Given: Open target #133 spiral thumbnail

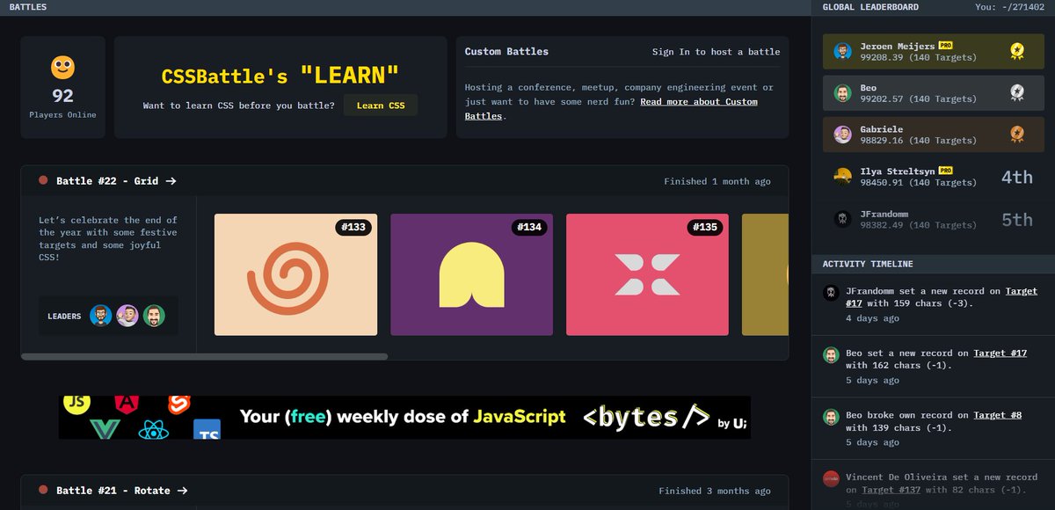Looking at the screenshot, I should (x=295, y=274).
